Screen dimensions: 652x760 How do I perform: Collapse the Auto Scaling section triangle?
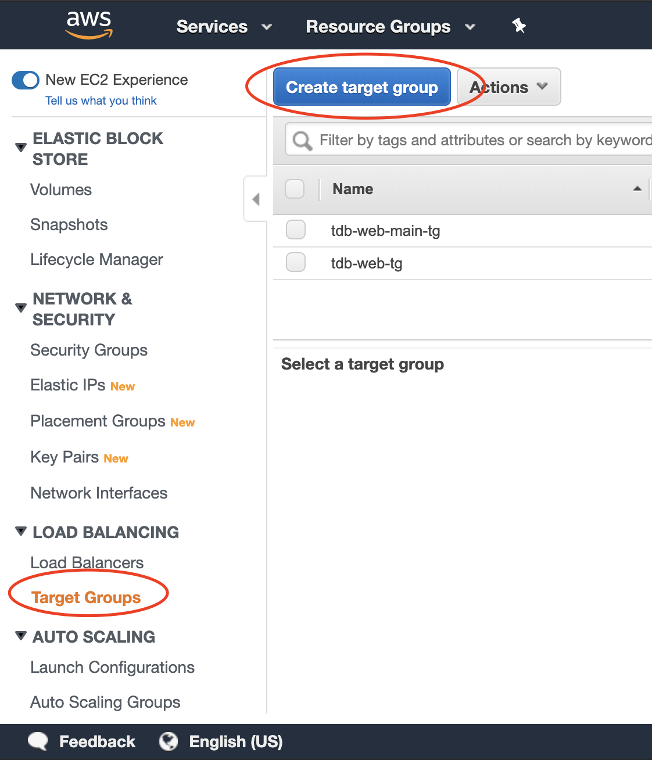click(21, 636)
